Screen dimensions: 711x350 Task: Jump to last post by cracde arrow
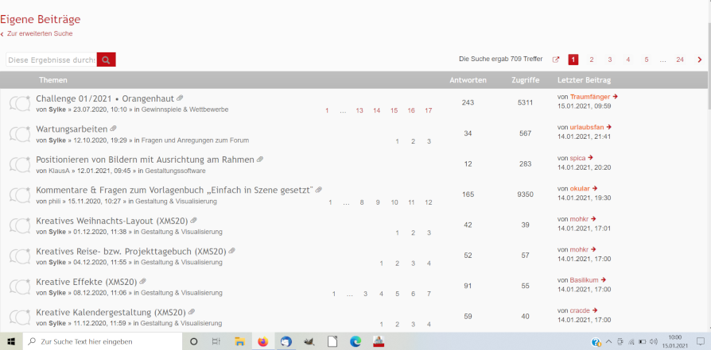[x=595, y=310]
